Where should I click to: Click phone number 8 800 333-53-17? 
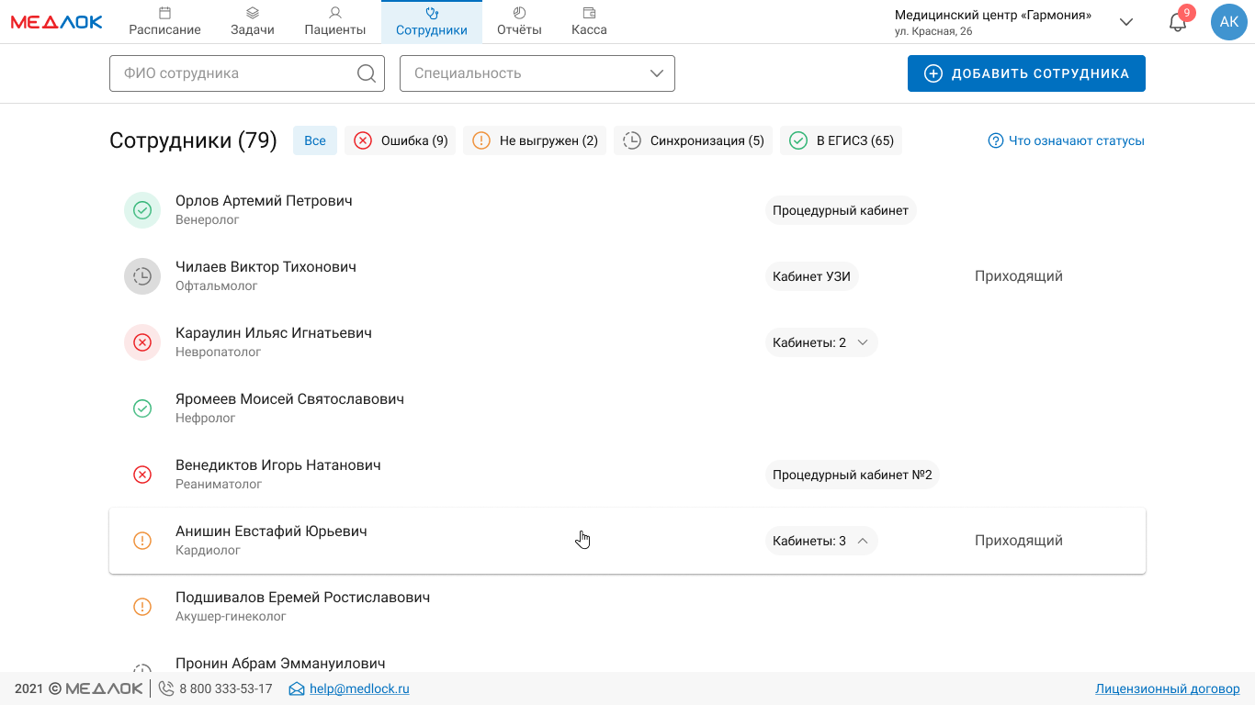[x=226, y=688]
